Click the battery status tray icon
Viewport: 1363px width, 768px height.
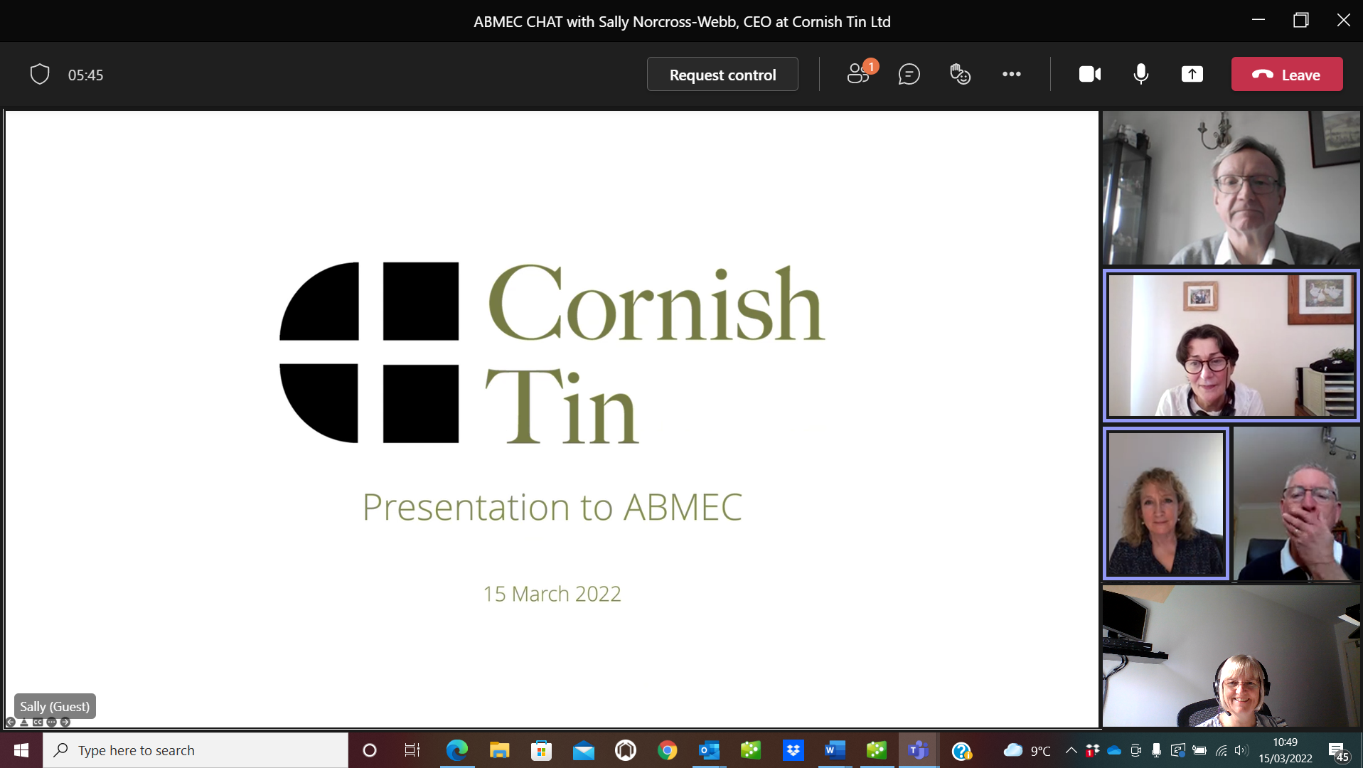click(x=1199, y=750)
